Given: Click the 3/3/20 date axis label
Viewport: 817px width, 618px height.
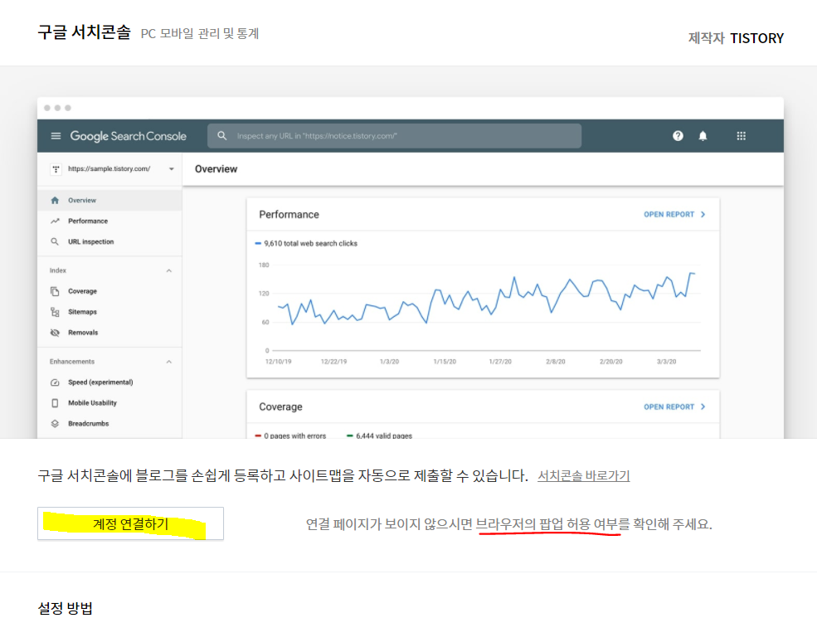Looking at the screenshot, I should point(666,362).
